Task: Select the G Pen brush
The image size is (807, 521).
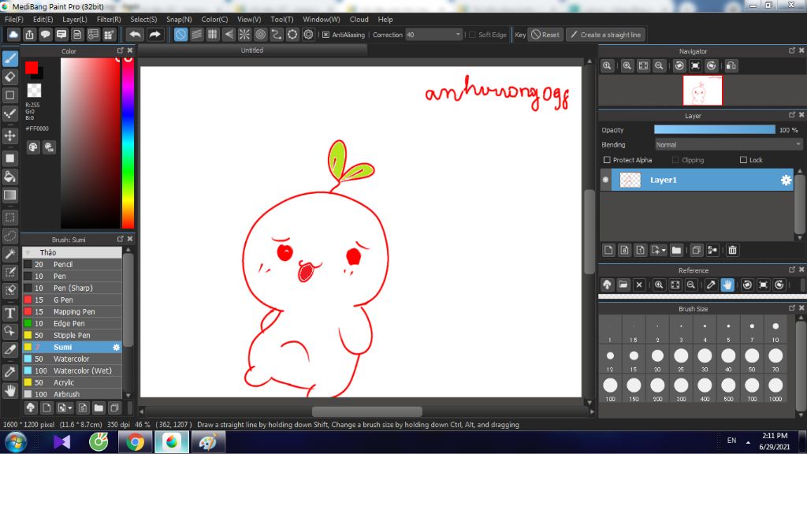Action: click(72, 300)
